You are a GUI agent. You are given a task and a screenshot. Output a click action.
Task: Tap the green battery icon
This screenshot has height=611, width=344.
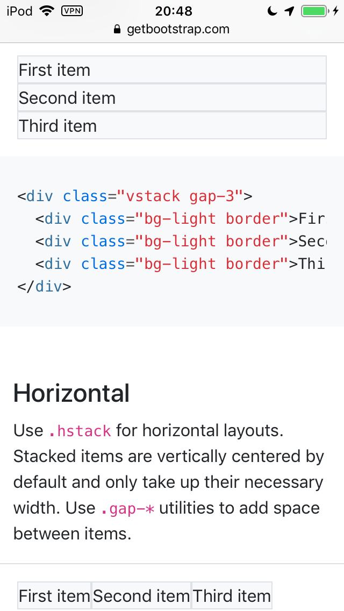[315, 11]
